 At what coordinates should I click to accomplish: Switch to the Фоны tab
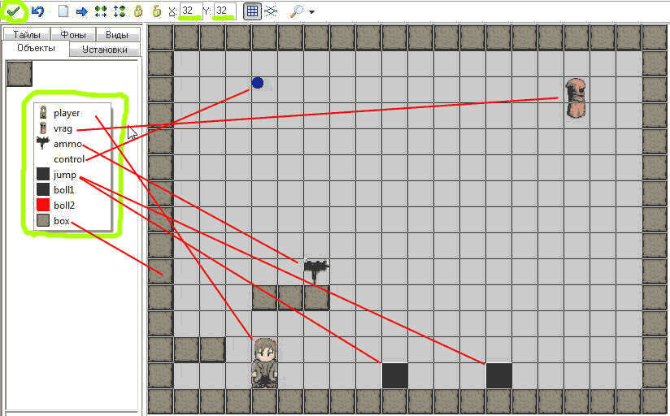point(72,34)
